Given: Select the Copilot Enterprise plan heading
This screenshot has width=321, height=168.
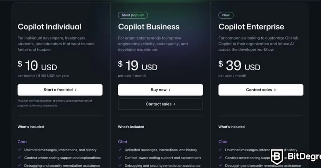Looking at the screenshot, I should pyautogui.click(x=251, y=27).
